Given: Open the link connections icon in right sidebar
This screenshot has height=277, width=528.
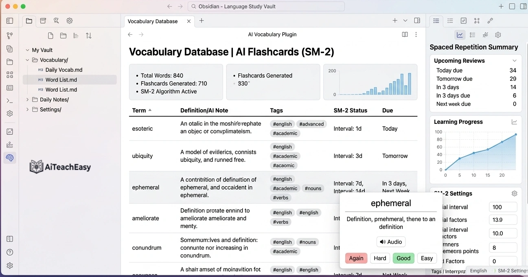Looking at the screenshot, I should (x=490, y=21).
